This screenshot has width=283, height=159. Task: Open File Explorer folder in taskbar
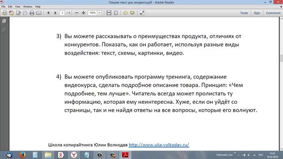[48, 155]
